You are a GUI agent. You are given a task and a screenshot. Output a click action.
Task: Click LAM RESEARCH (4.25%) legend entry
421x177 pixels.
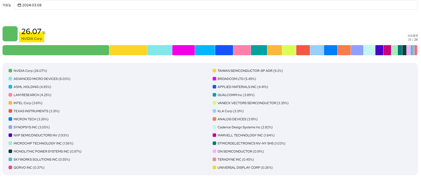click(30, 95)
